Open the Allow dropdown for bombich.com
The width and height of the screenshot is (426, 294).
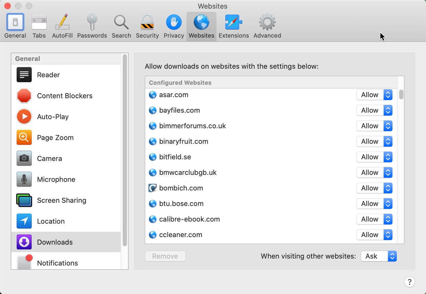375,188
